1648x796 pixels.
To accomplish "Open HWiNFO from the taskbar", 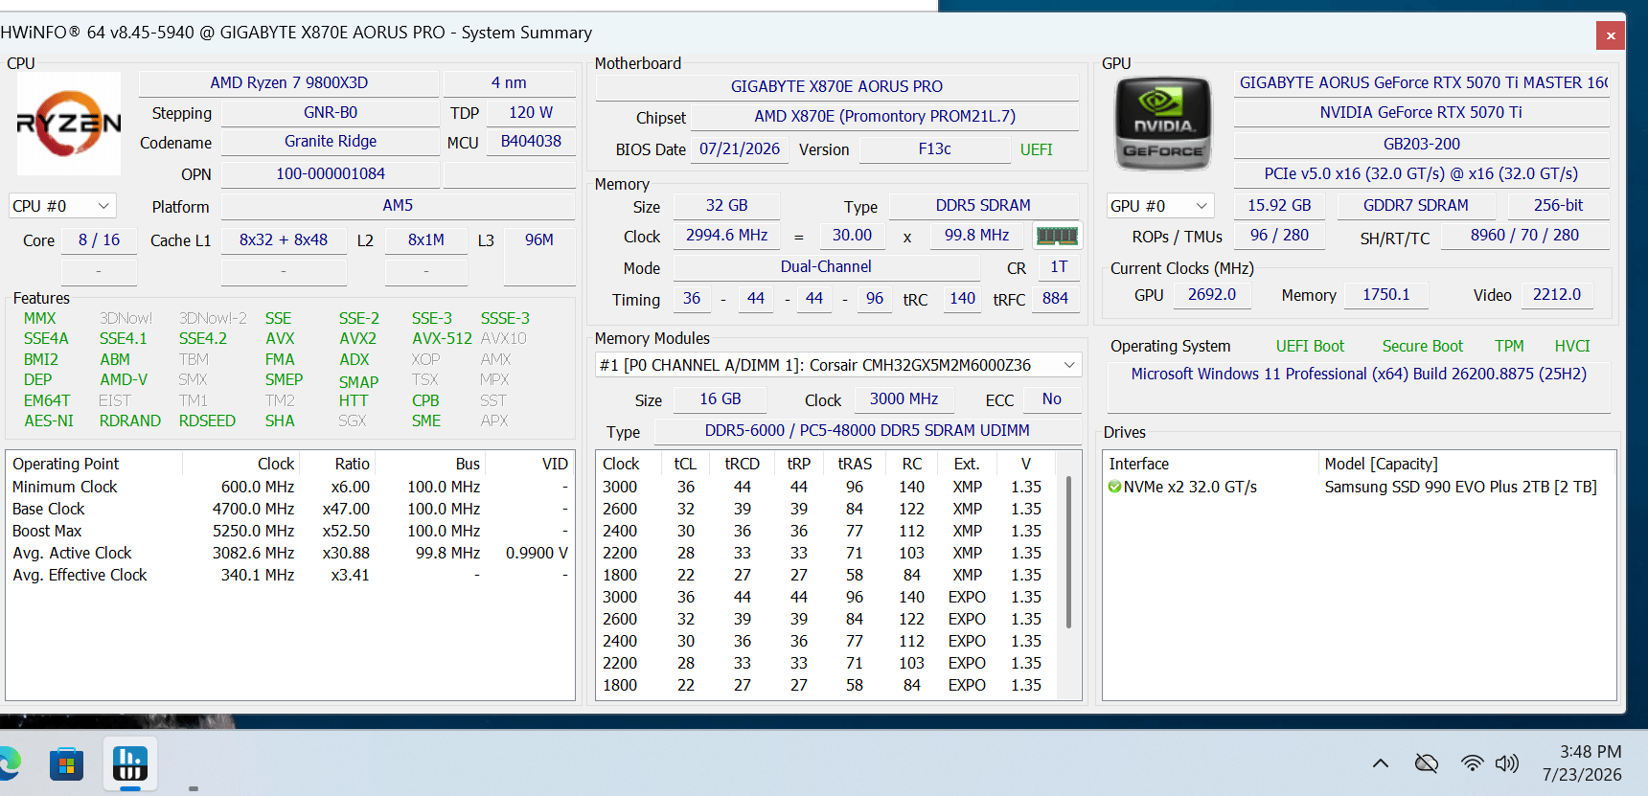I will [x=129, y=763].
